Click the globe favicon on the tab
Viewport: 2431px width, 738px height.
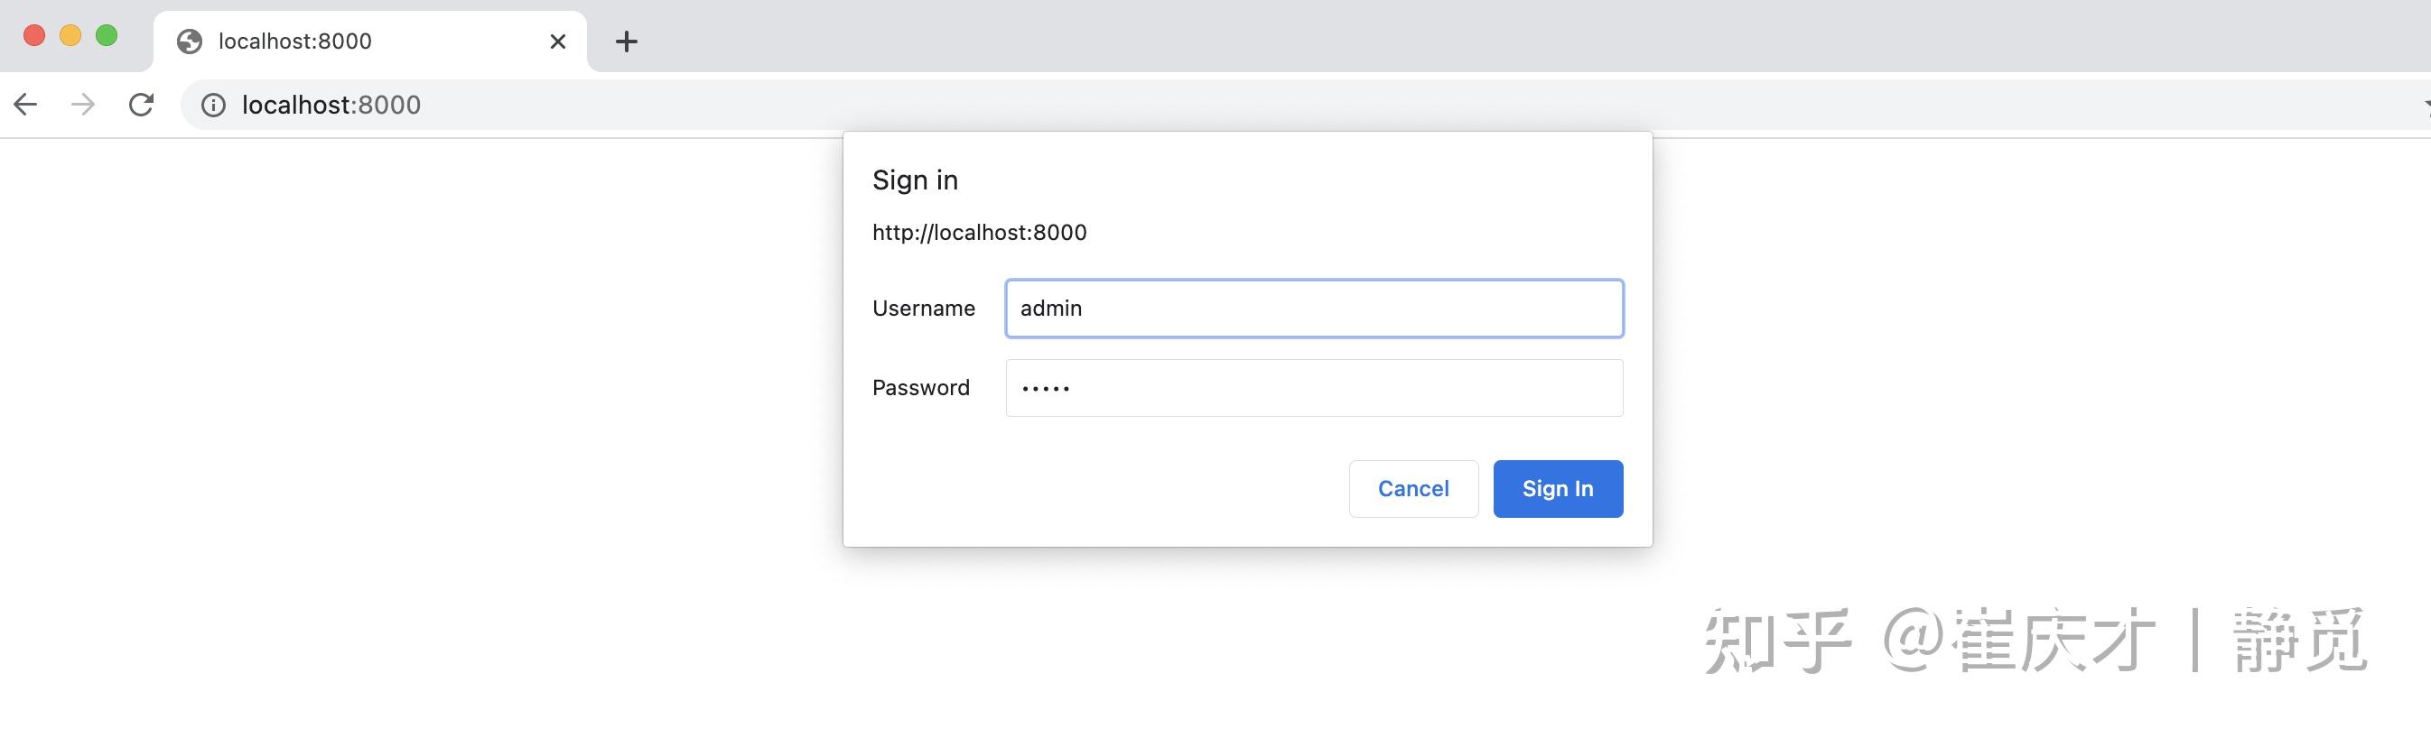tap(190, 42)
